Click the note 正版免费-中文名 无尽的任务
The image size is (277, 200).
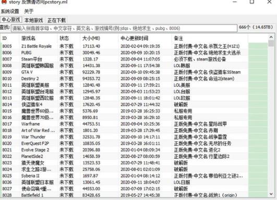click(202, 143)
